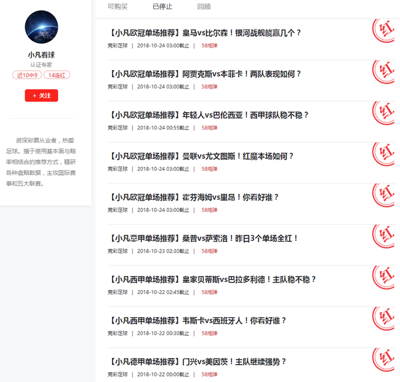Click the 14连红 streak badge
The image size is (400, 382).
pos(57,75)
